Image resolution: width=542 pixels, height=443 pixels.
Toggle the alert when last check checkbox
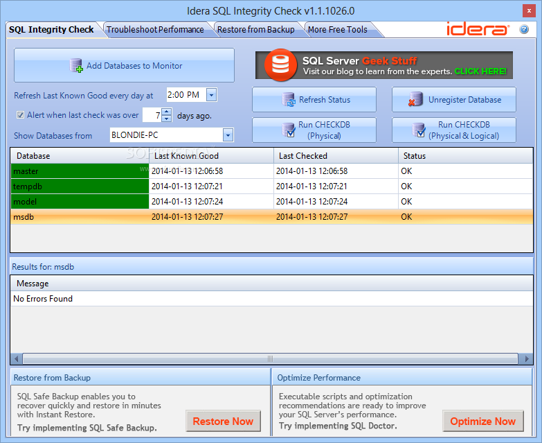20,115
